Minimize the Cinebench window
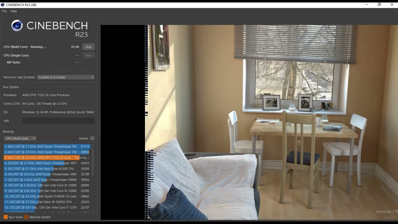The image size is (398, 224). [367, 5]
